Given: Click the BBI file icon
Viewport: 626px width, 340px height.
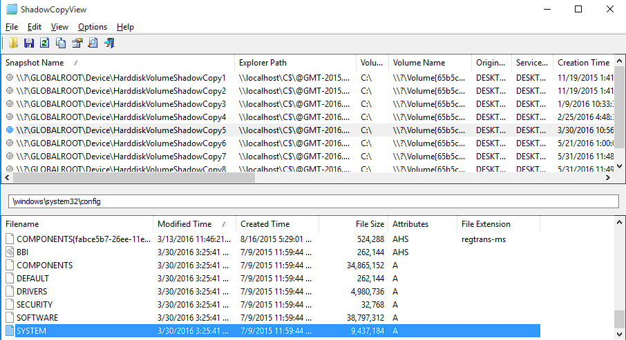Looking at the screenshot, I should 10,252.
